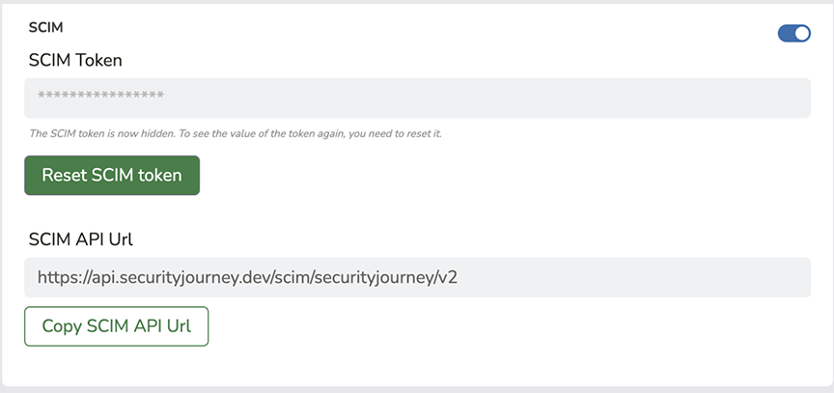Click the SCIM section heading
This screenshot has height=393, width=834.
[x=45, y=28]
